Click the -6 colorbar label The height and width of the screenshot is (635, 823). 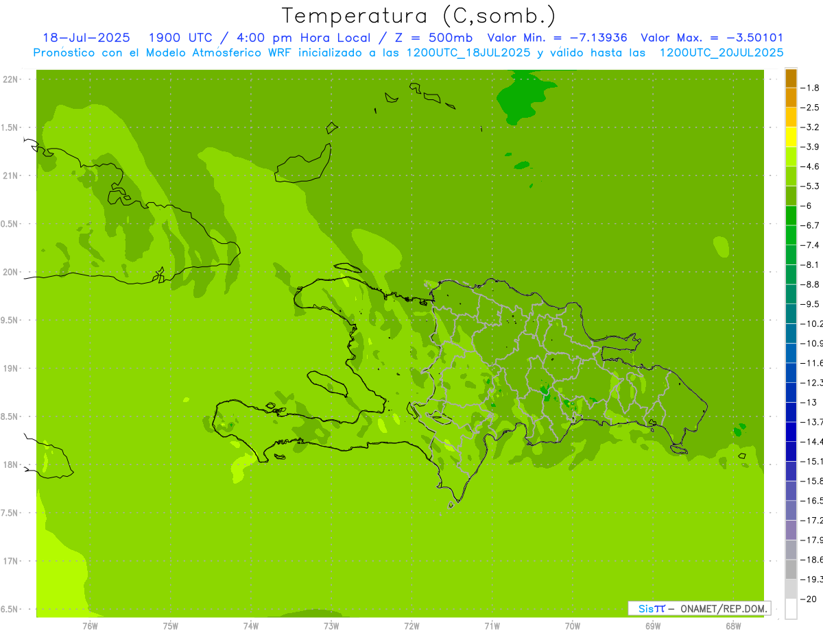807,206
